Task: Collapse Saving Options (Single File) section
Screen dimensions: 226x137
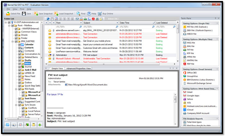Action: 217,23
